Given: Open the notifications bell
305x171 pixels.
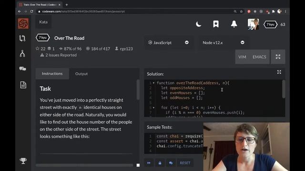Looking at the screenshot, I should (234, 24).
